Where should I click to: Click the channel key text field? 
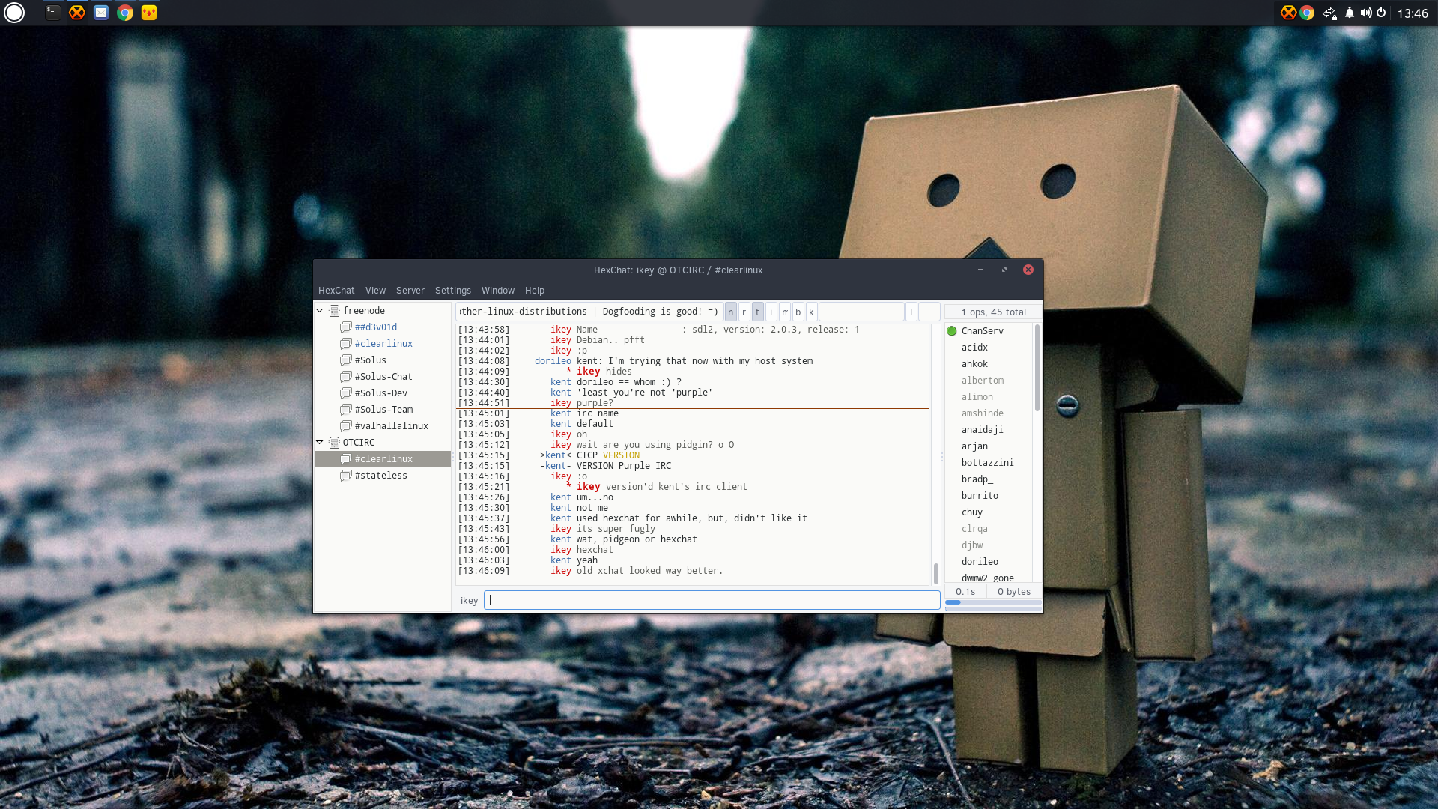click(861, 312)
